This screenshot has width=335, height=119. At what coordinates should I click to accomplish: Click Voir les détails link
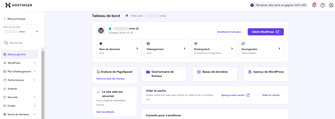105,112
